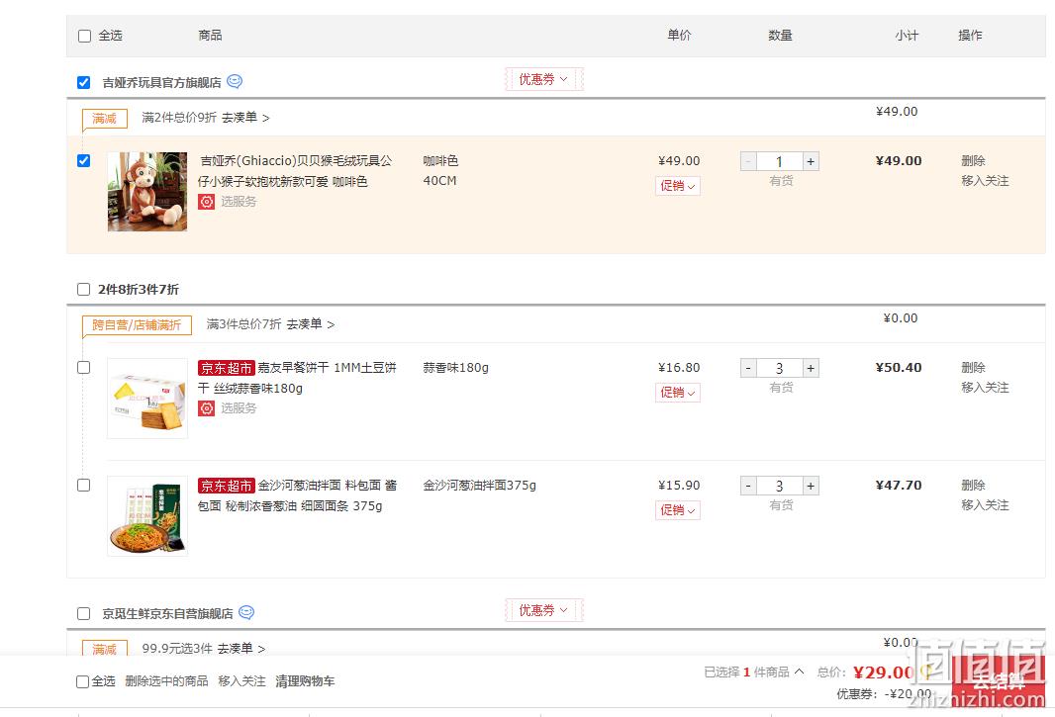Click 移入关注 in bottom bar
Screen dimensions: 1055x717
coord(241,681)
